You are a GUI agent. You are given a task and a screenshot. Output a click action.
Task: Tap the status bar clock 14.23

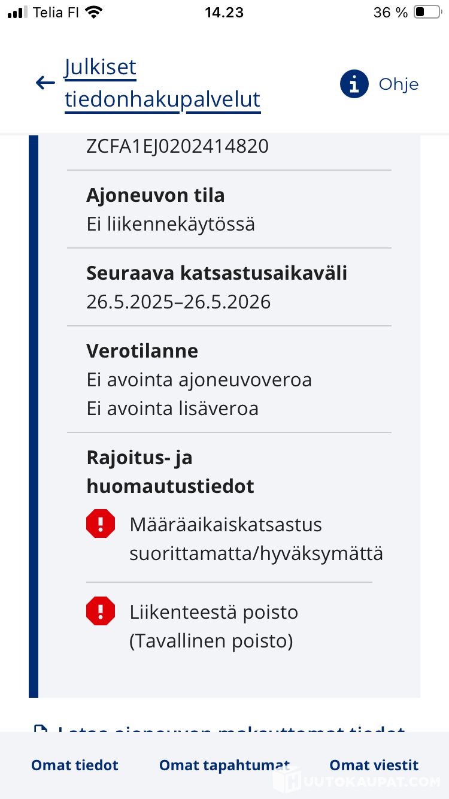pos(224,13)
